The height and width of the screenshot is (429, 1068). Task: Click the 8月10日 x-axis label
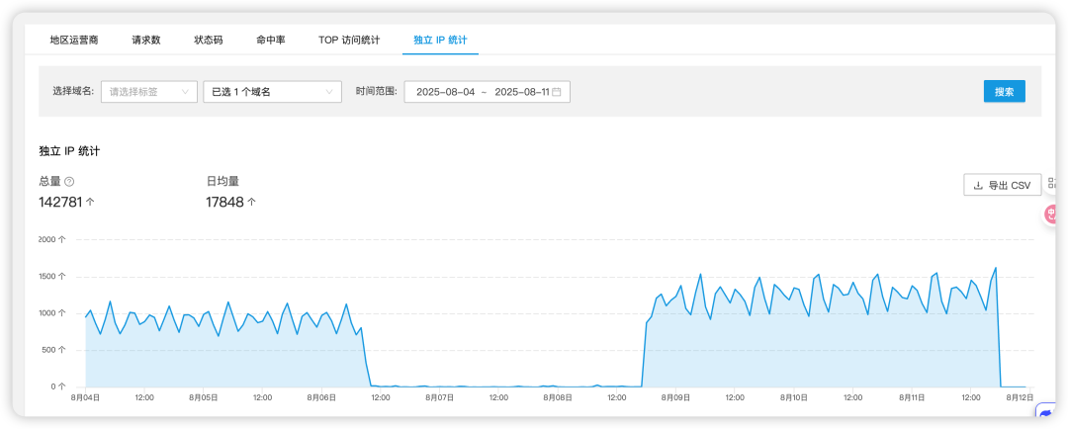point(793,397)
